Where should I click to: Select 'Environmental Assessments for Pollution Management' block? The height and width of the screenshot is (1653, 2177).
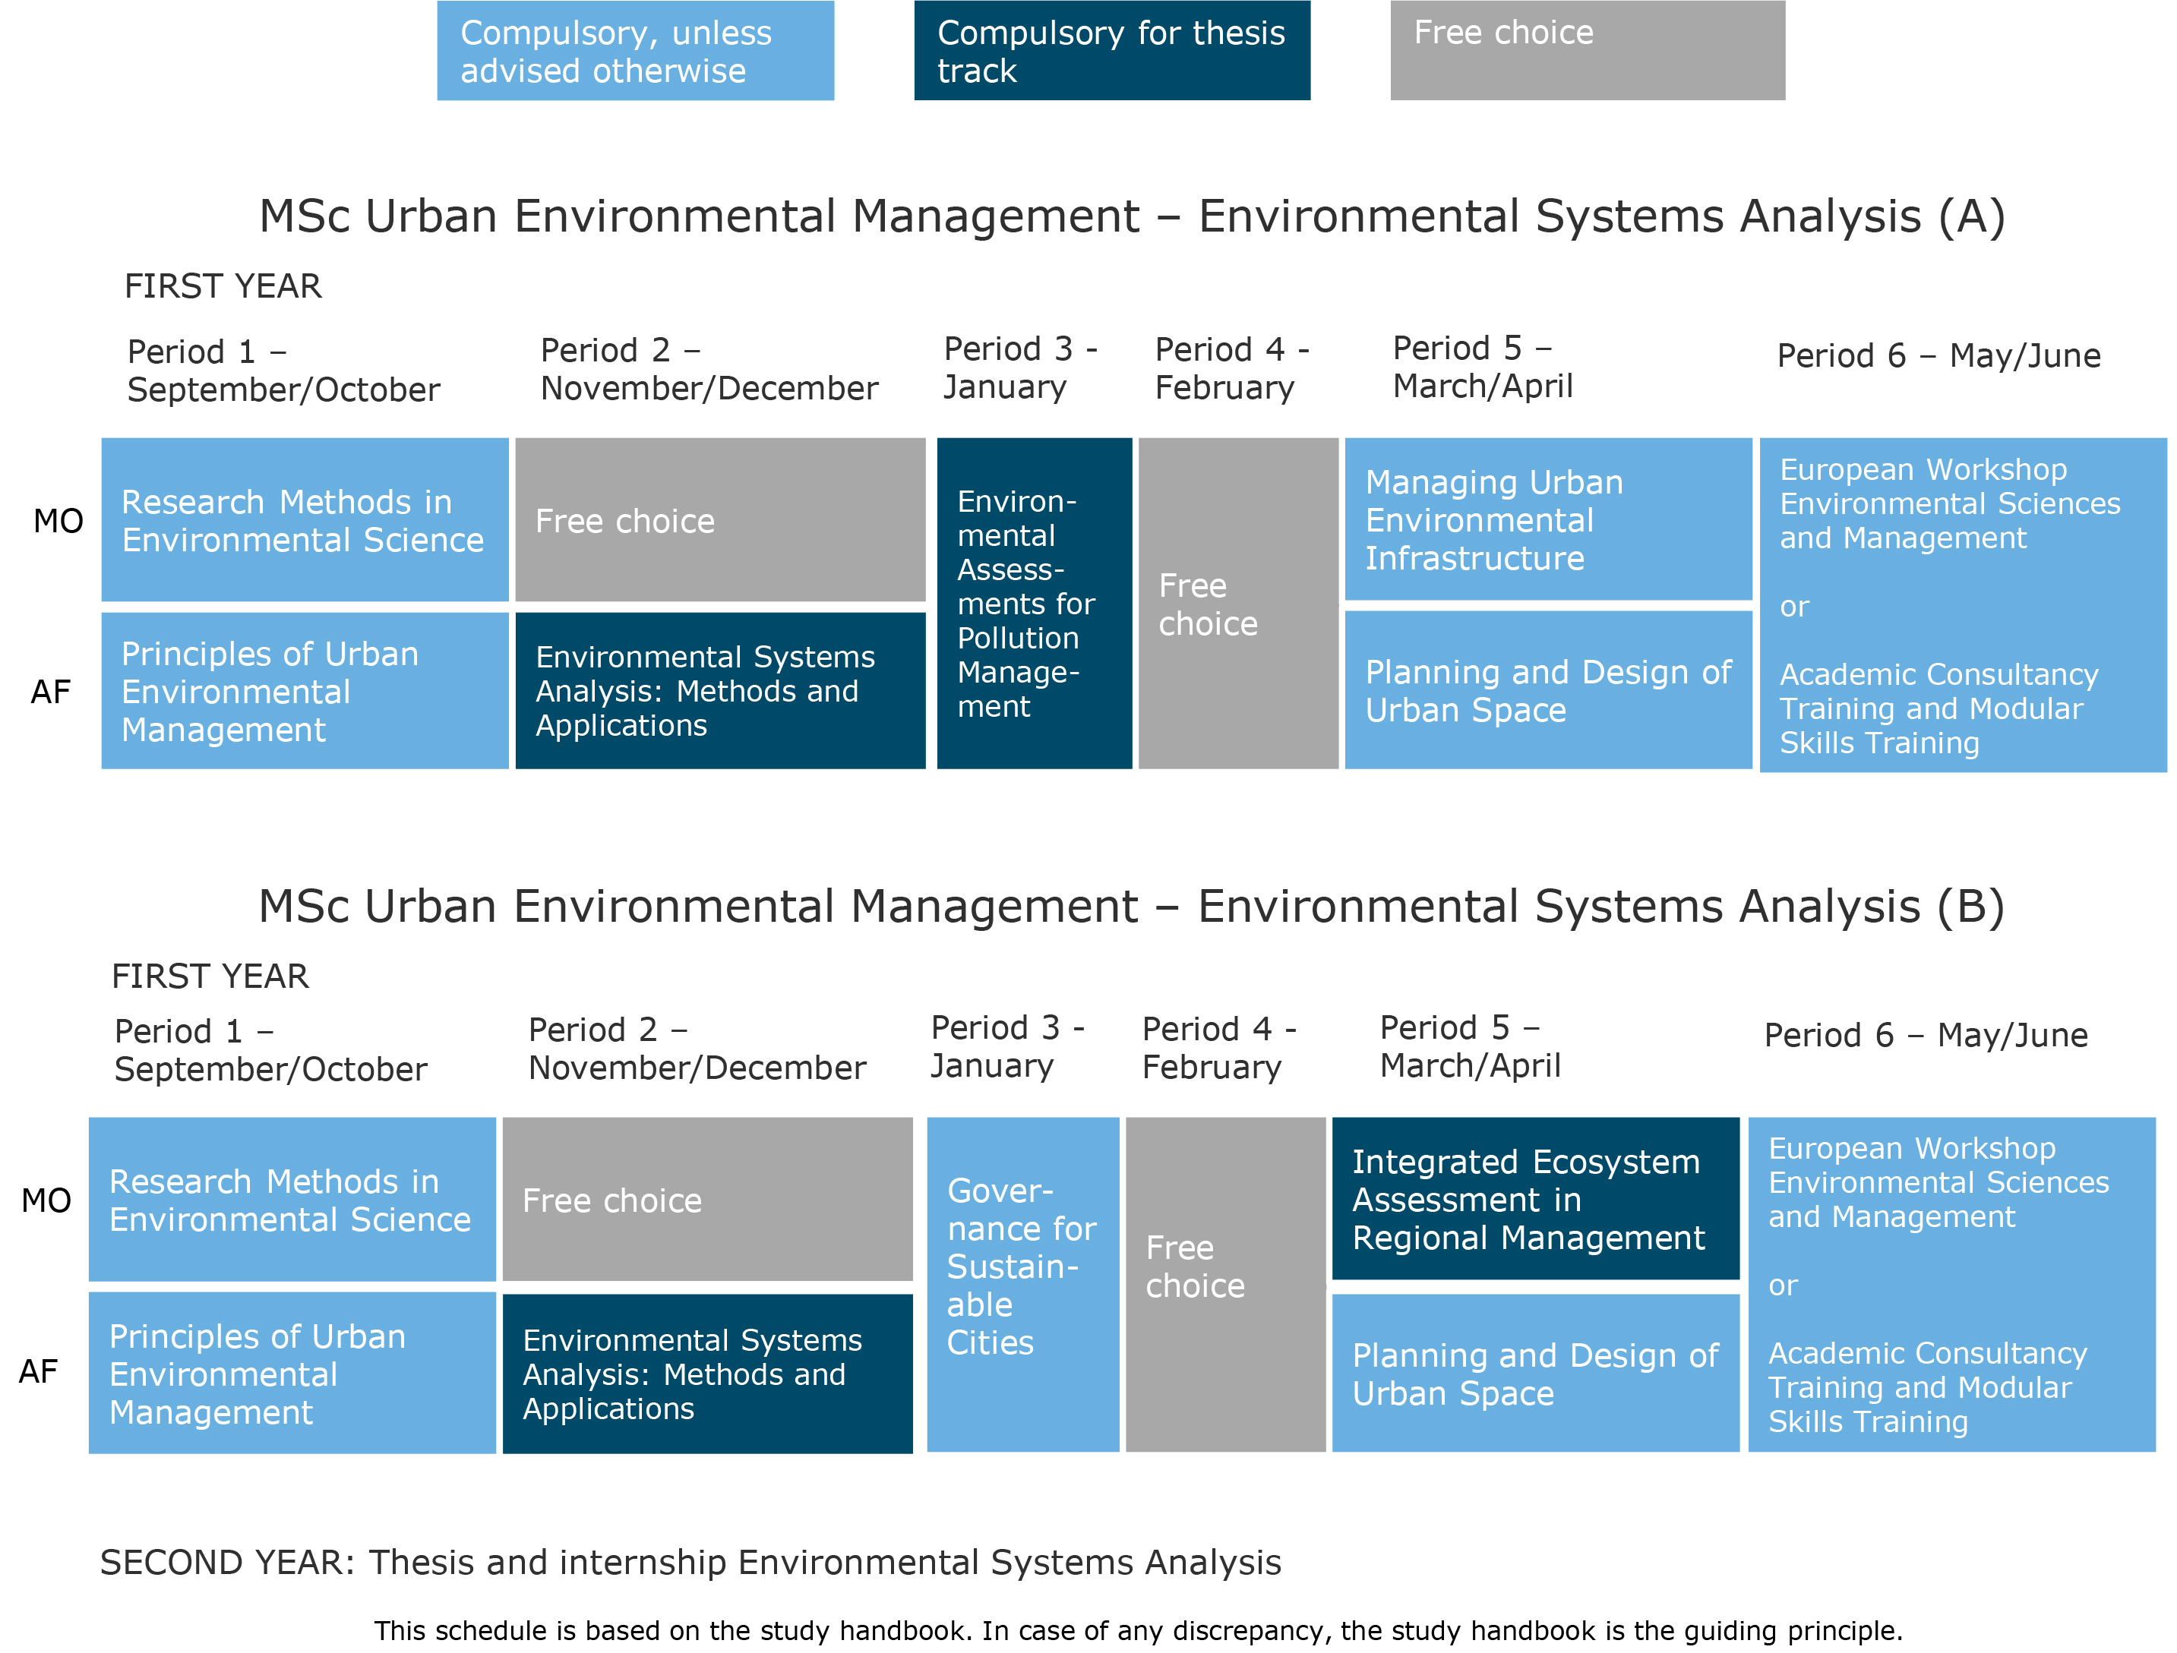click(1035, 603)
